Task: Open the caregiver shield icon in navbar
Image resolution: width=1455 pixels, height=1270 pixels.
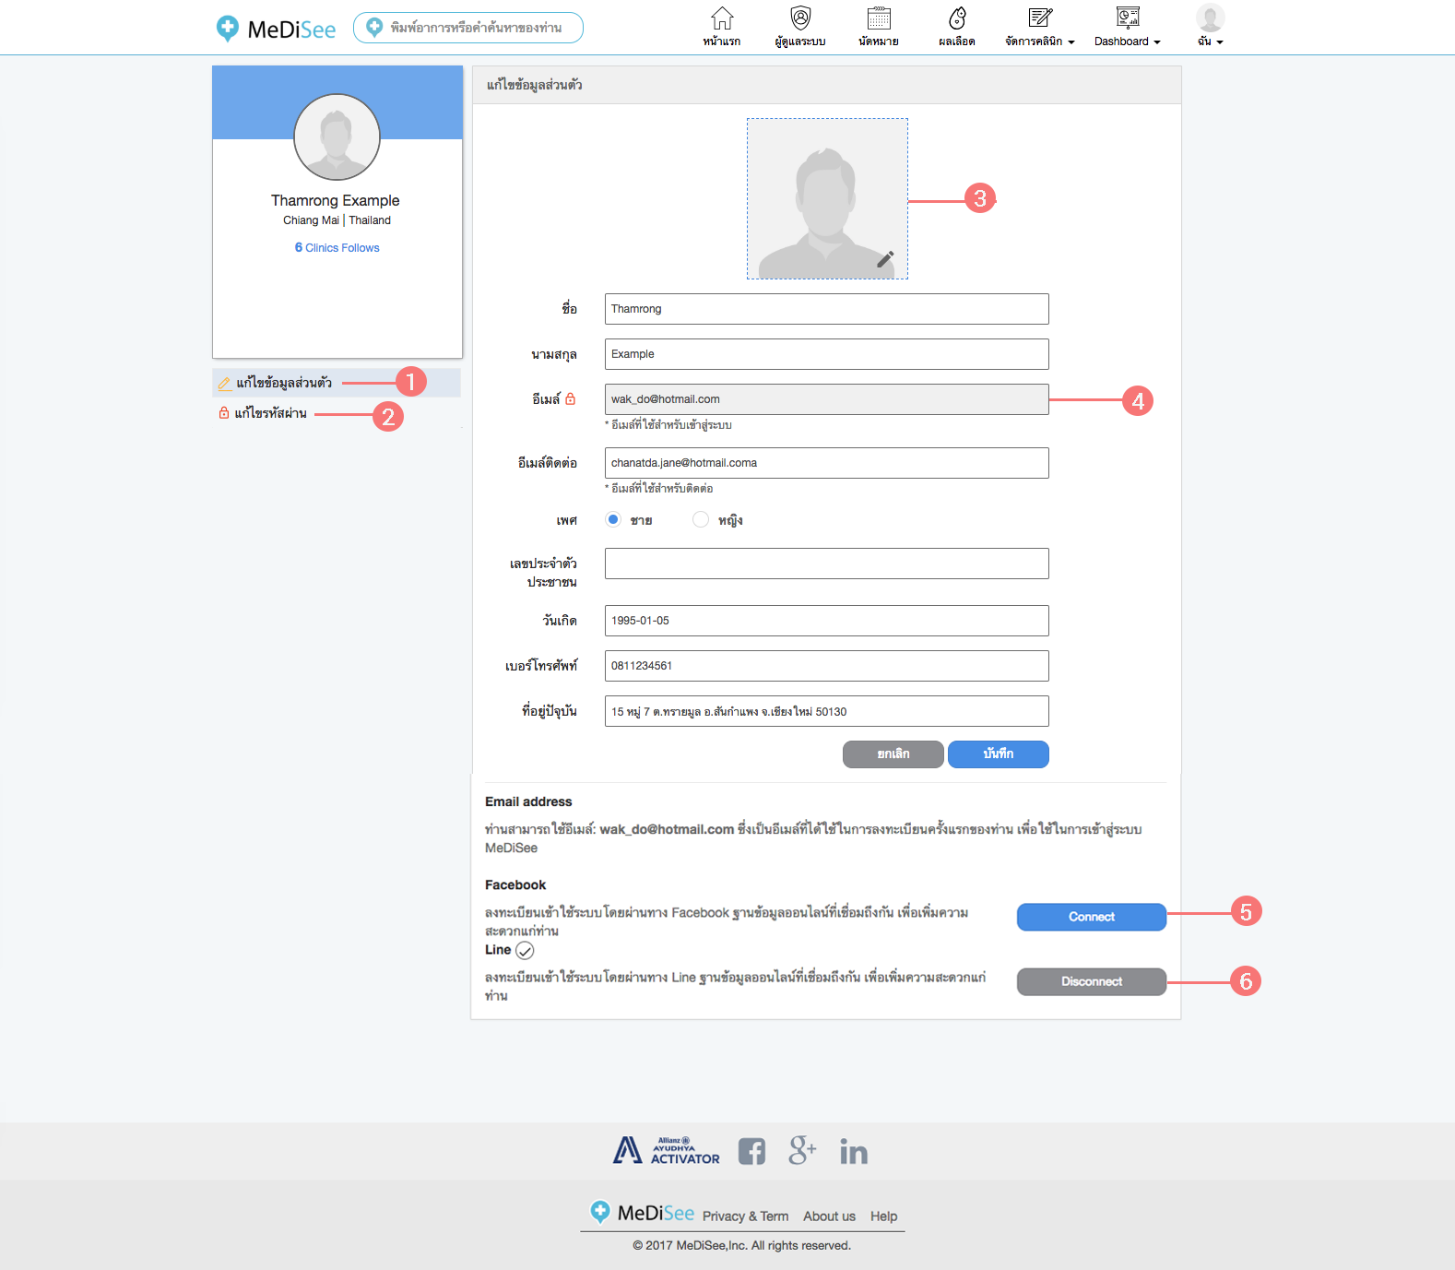Action: tap(800, 19)
